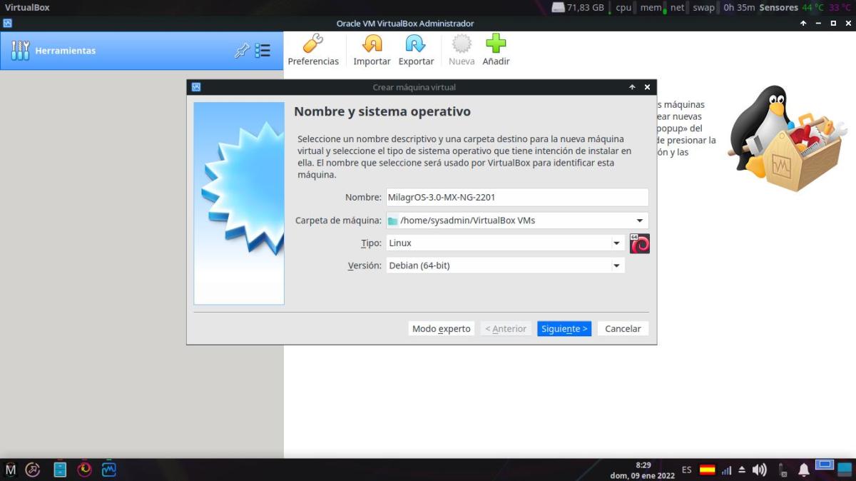This screenshot has width=856, height=481.
Task: Click the pin icon in Herramientas
Action: tap(242, 51)
